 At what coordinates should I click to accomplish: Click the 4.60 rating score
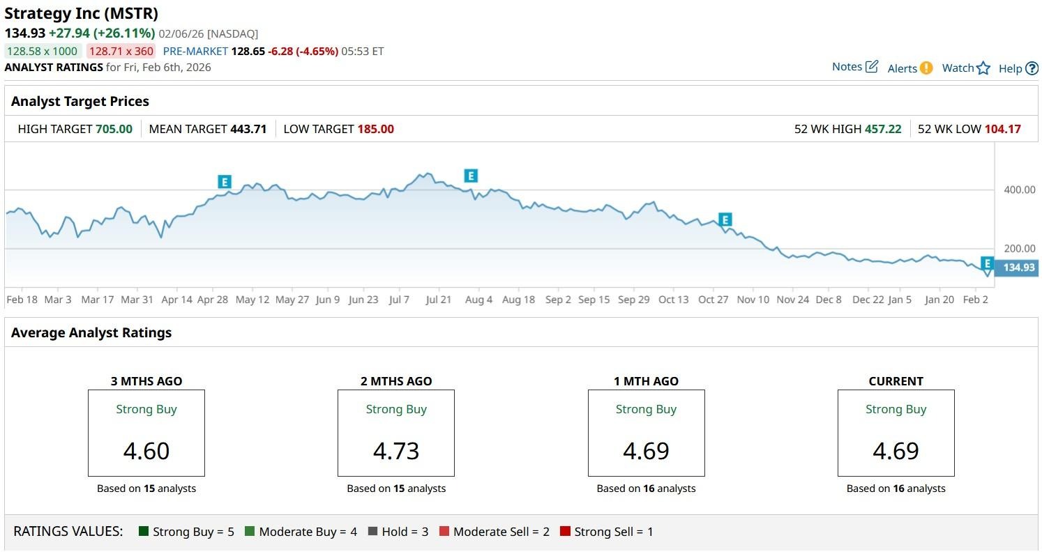coord(146,451)
